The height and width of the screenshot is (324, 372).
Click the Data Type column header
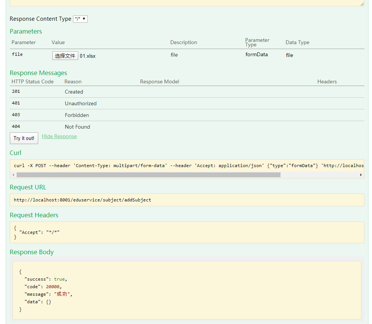[x=297, y=42]
